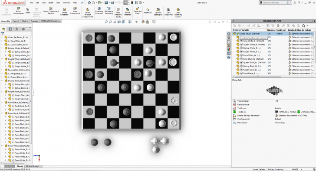Open the ConfigurationManager tab icon

(17, 29)
